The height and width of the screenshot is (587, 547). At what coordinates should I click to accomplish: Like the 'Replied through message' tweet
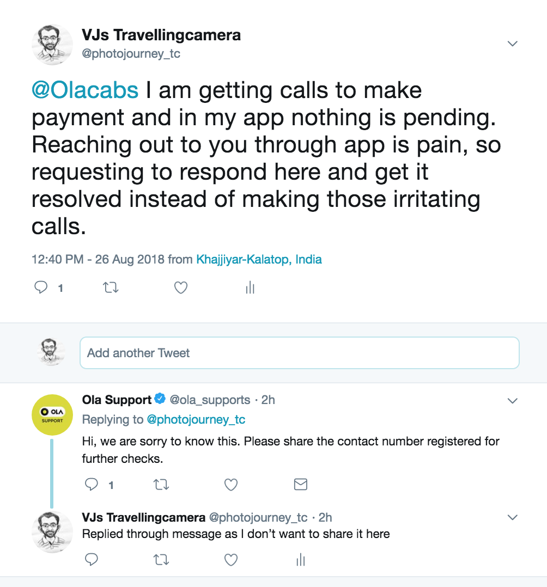pyautogui.click(x=231, y=560)
